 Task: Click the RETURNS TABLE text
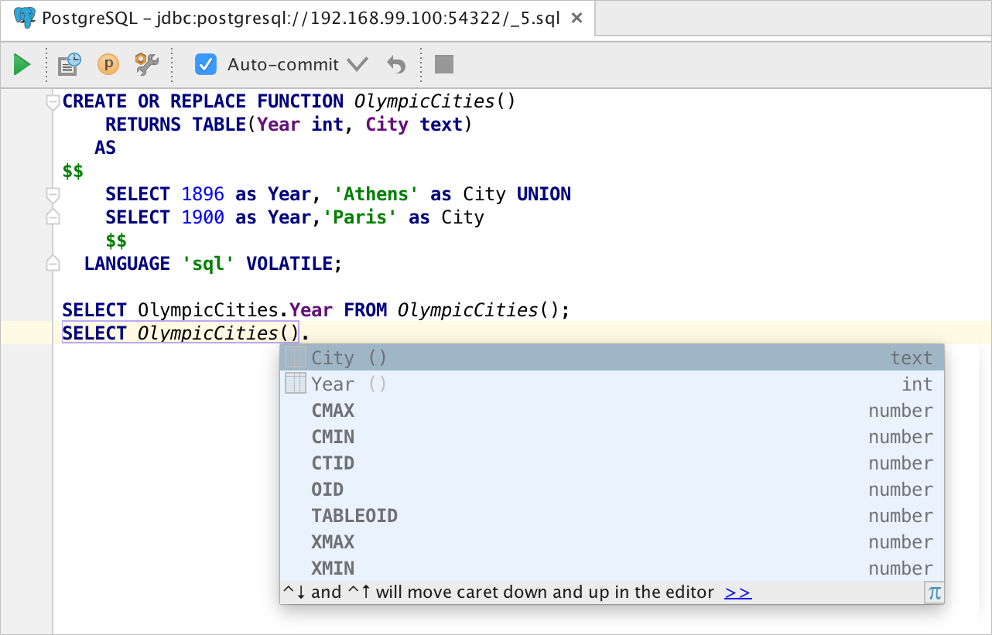[x=176, y=125]
